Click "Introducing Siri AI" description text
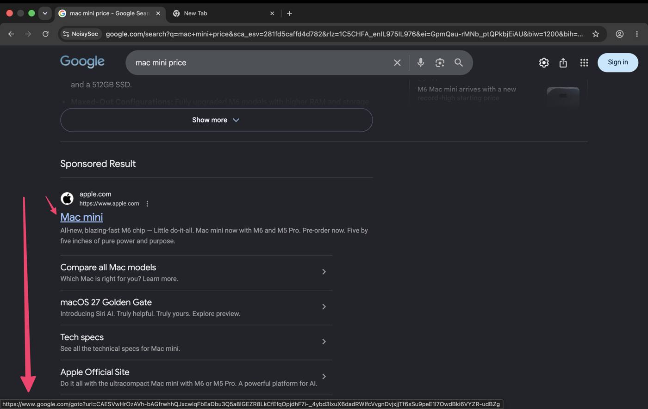 (150, 314)
